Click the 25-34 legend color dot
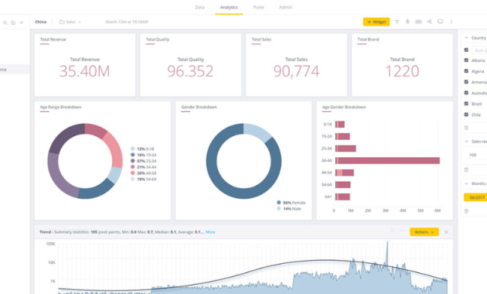This screenshot has width=487, height=294. [x=133, y=161]
